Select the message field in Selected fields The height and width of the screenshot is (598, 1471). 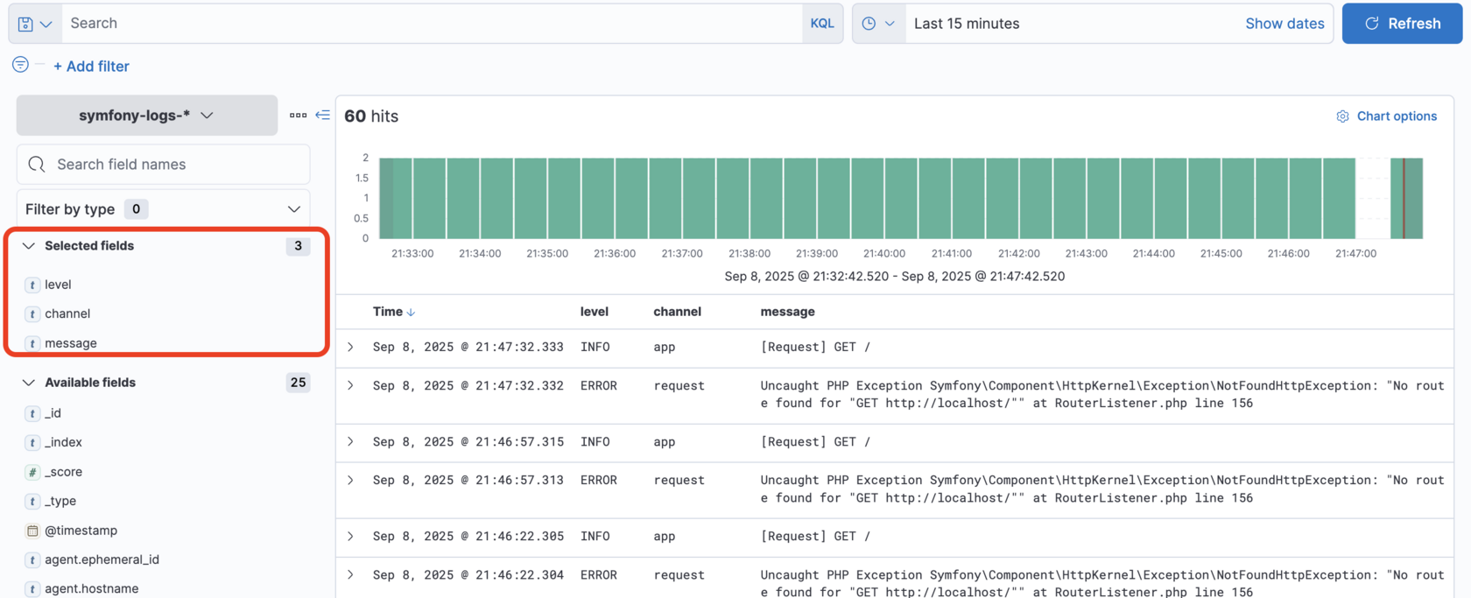point(71,343)
